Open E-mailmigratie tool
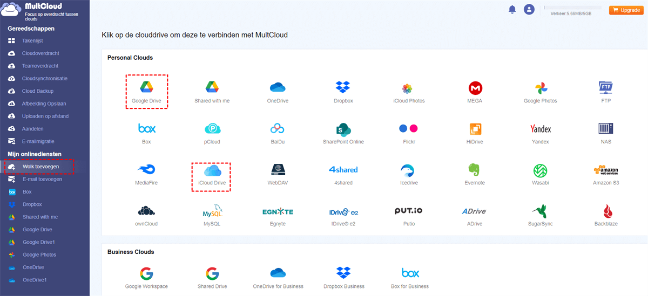 pos(38,141)
